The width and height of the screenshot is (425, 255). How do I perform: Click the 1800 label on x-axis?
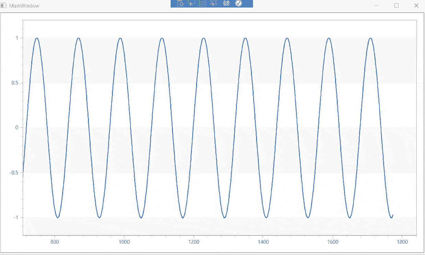pos(402,242)
